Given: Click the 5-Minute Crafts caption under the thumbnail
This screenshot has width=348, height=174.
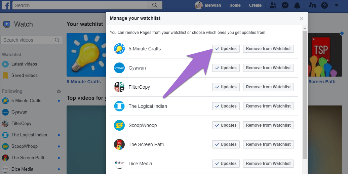Looking at the screenshot, I should pyautogui.click(x=84, y=82).
